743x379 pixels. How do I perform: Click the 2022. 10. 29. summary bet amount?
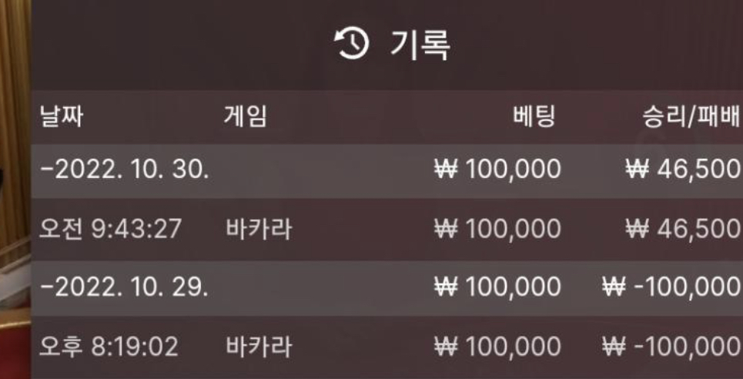coord(497,287)
